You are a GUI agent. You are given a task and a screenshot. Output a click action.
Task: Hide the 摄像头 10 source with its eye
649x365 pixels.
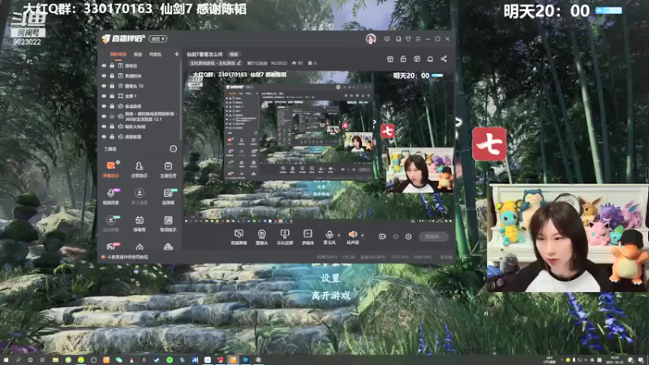(104, 86)
